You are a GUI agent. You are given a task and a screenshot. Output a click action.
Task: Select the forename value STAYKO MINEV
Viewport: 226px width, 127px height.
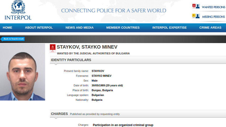pyautogui.click(x=101, y=76)
